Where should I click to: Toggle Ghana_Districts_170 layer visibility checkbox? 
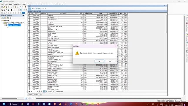pos(7,25)
